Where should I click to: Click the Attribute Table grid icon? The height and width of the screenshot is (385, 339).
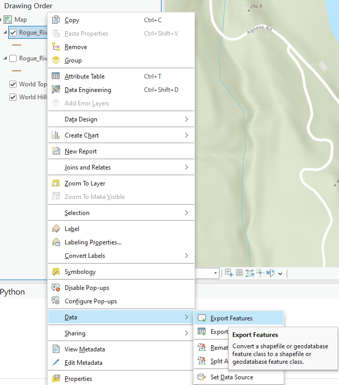pos(56,76)
